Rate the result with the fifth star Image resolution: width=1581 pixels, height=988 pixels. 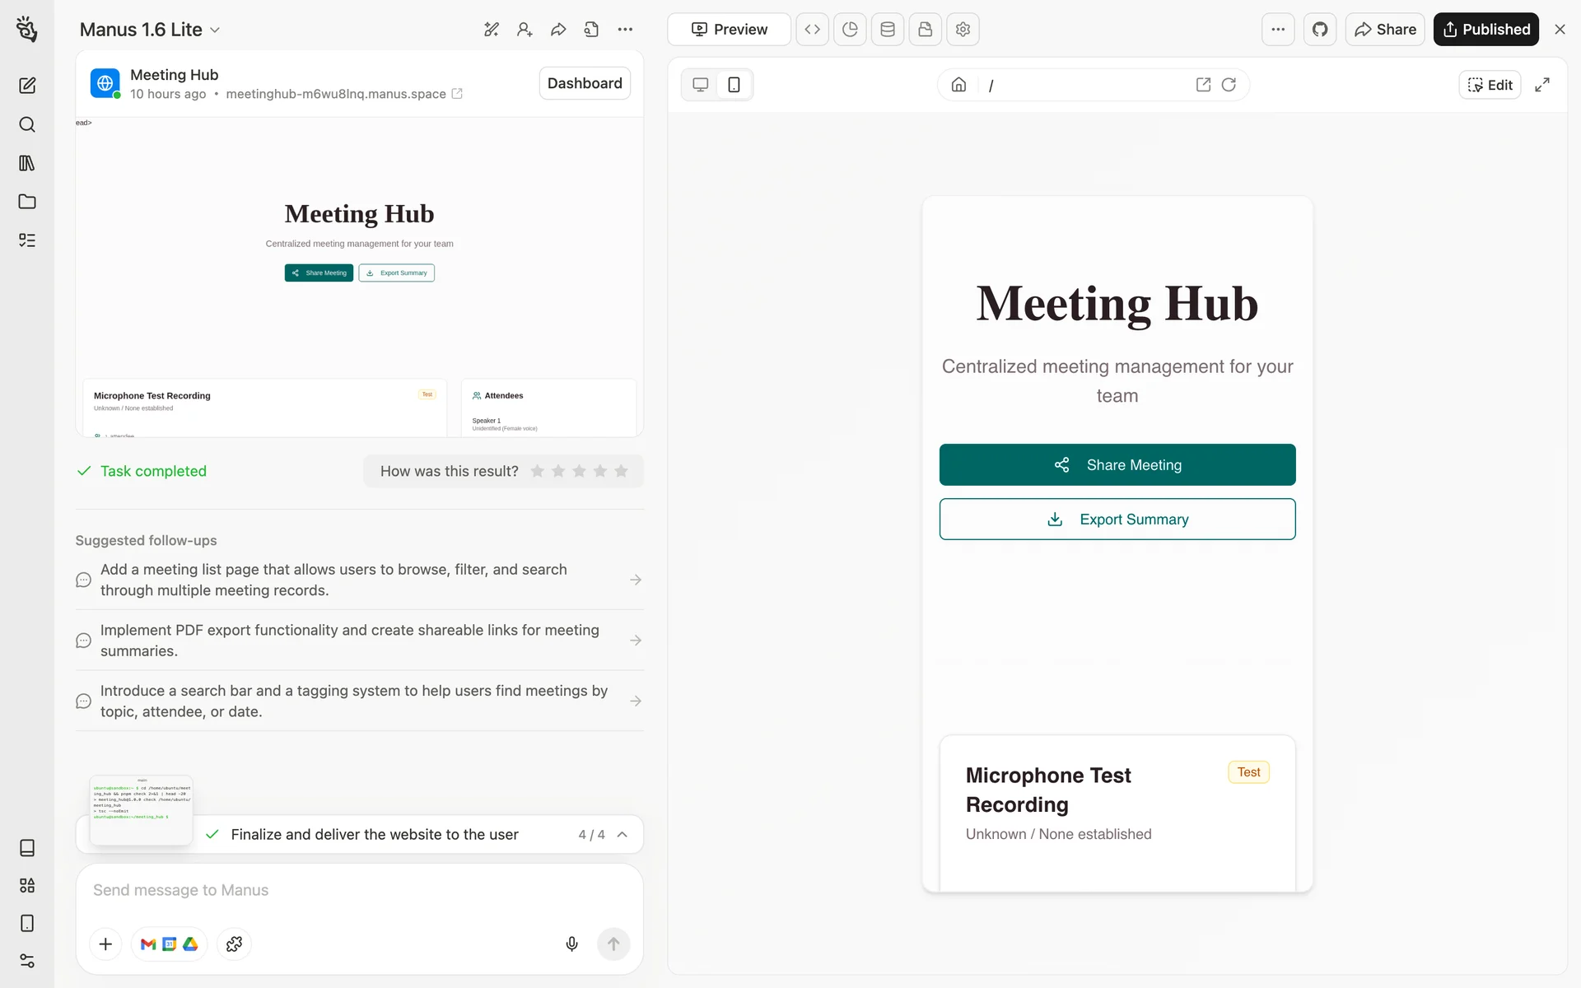click(621, 471)
